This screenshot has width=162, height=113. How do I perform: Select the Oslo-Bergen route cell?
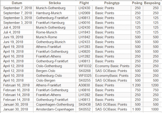click(x=47, y=81)
